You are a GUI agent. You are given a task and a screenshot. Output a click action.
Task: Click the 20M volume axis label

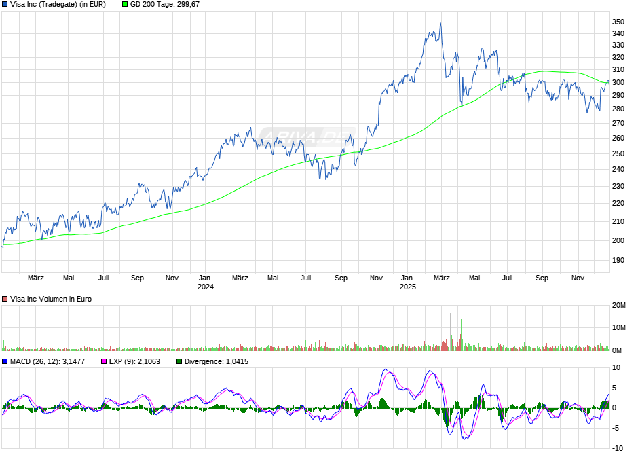coord(619,306)
